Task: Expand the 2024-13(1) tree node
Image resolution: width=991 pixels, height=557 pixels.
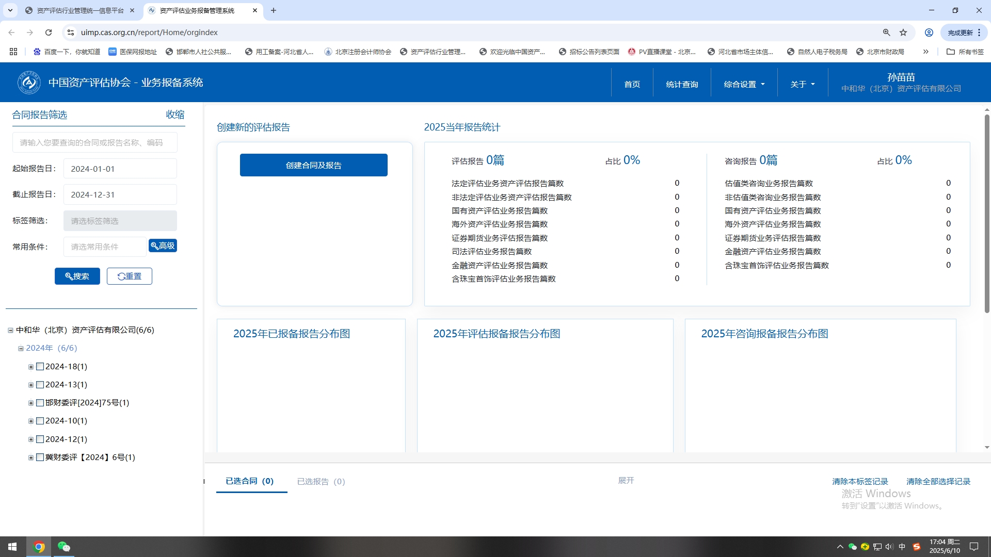Action: coord(31,385)
